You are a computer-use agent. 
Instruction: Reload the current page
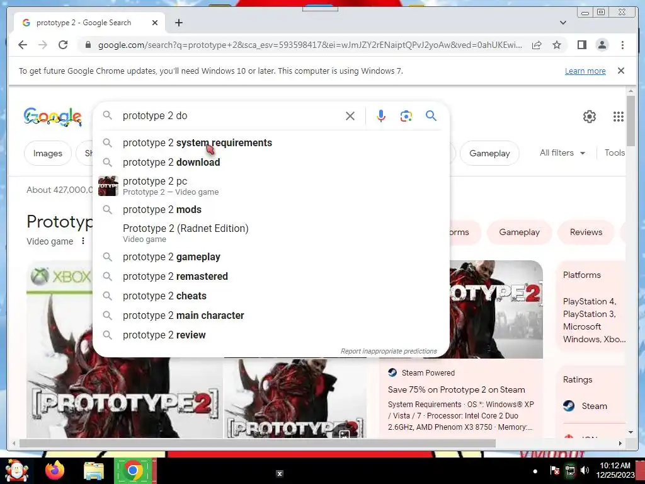[x=63, y=45]
